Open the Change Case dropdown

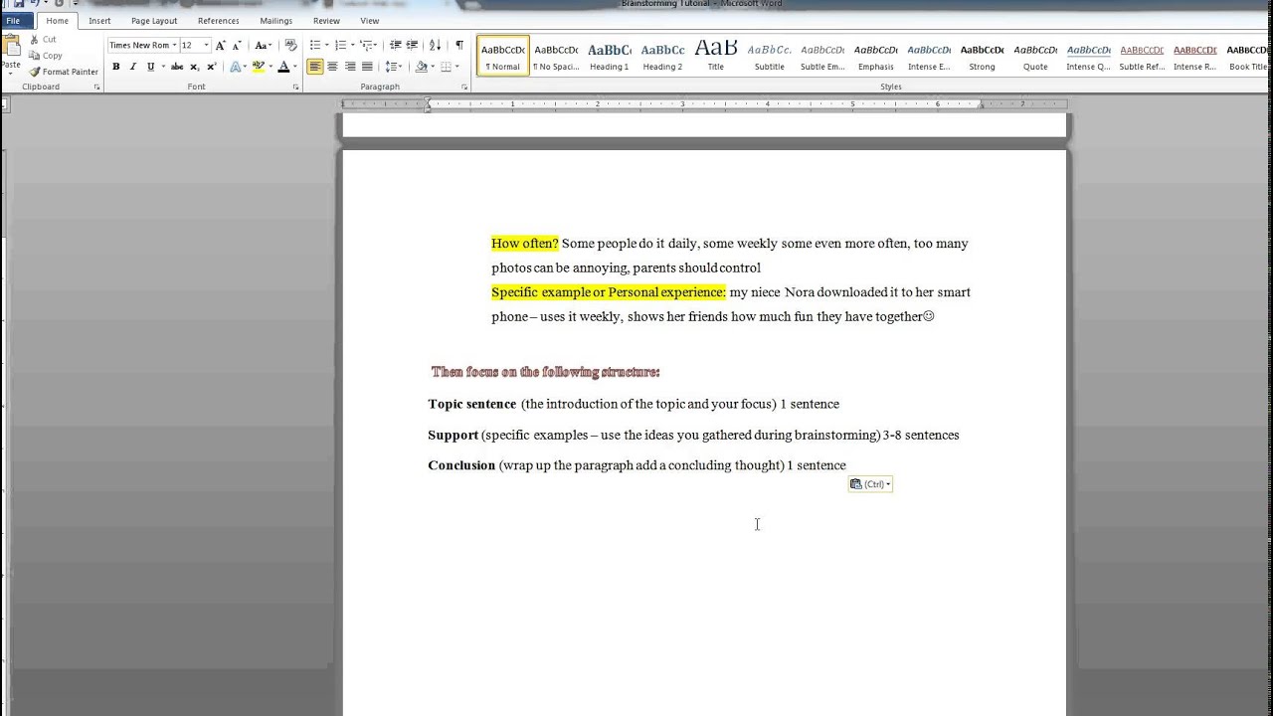click(x=263, y=46)
